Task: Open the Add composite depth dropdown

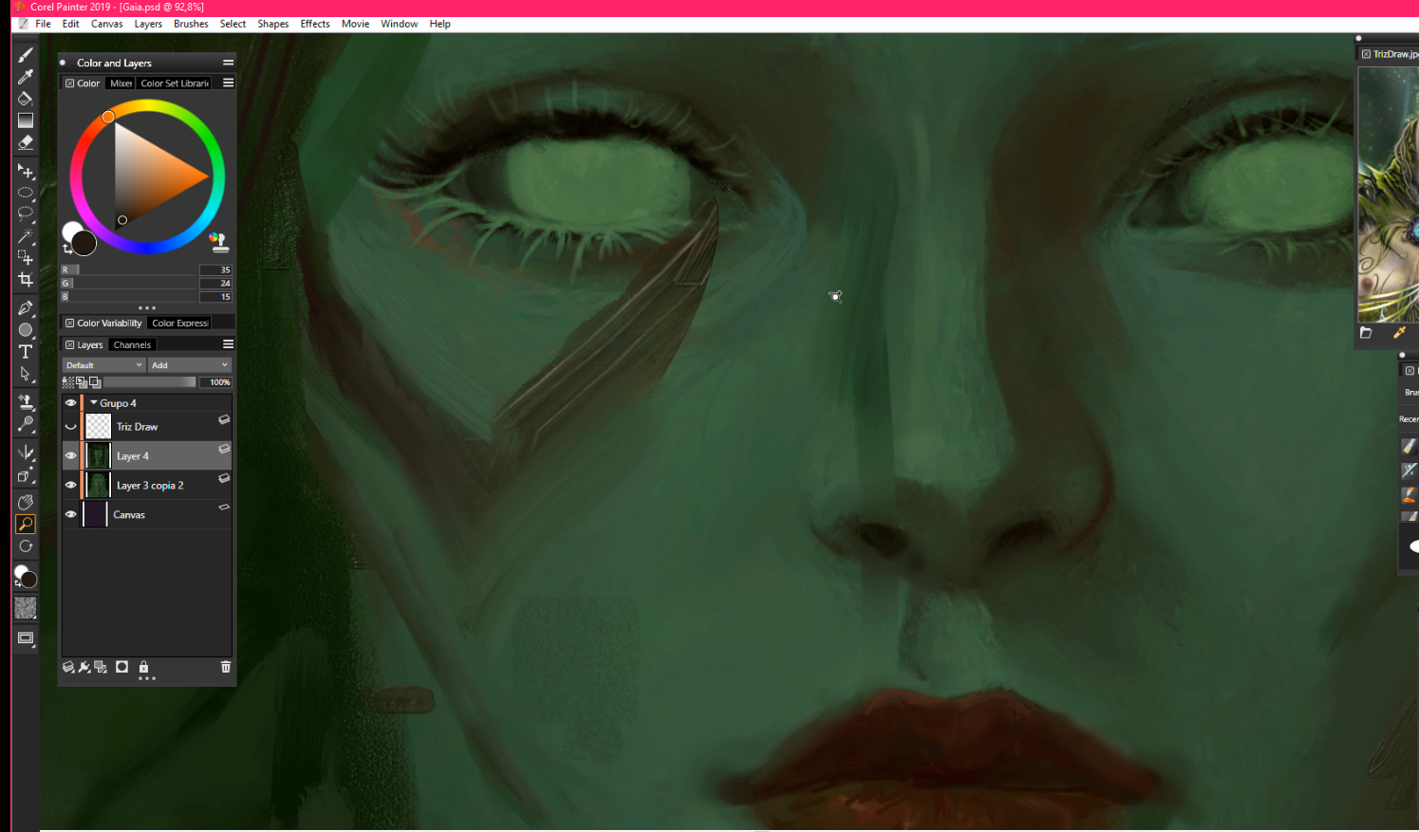Action: [190, 365]
